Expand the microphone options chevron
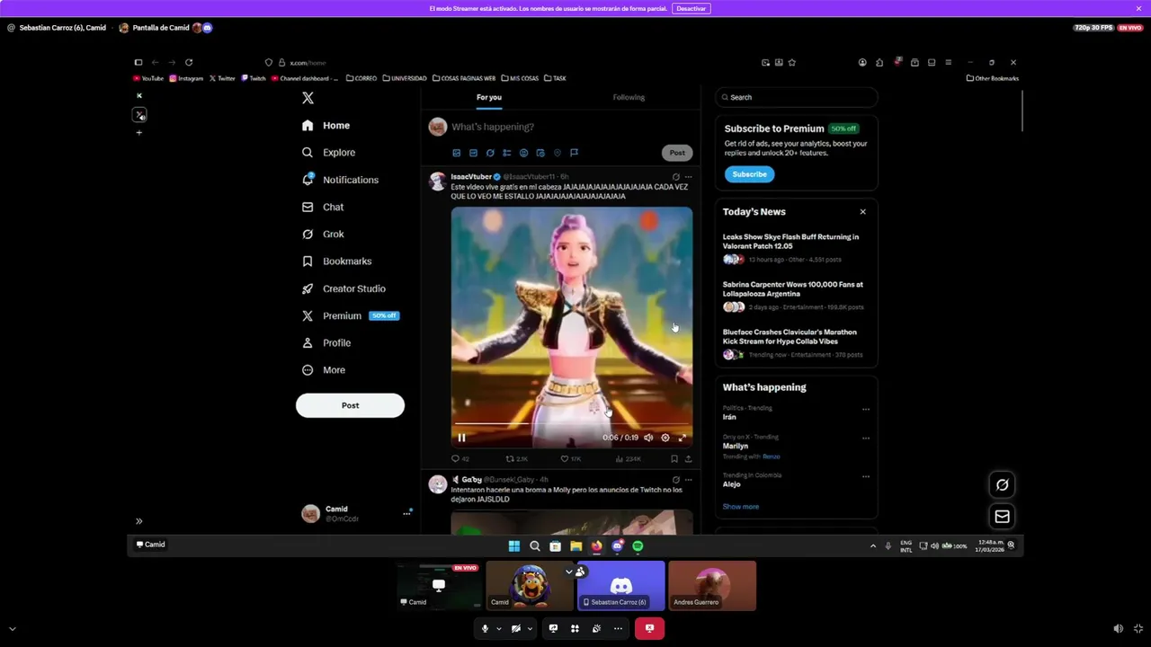 pos(499,629)
